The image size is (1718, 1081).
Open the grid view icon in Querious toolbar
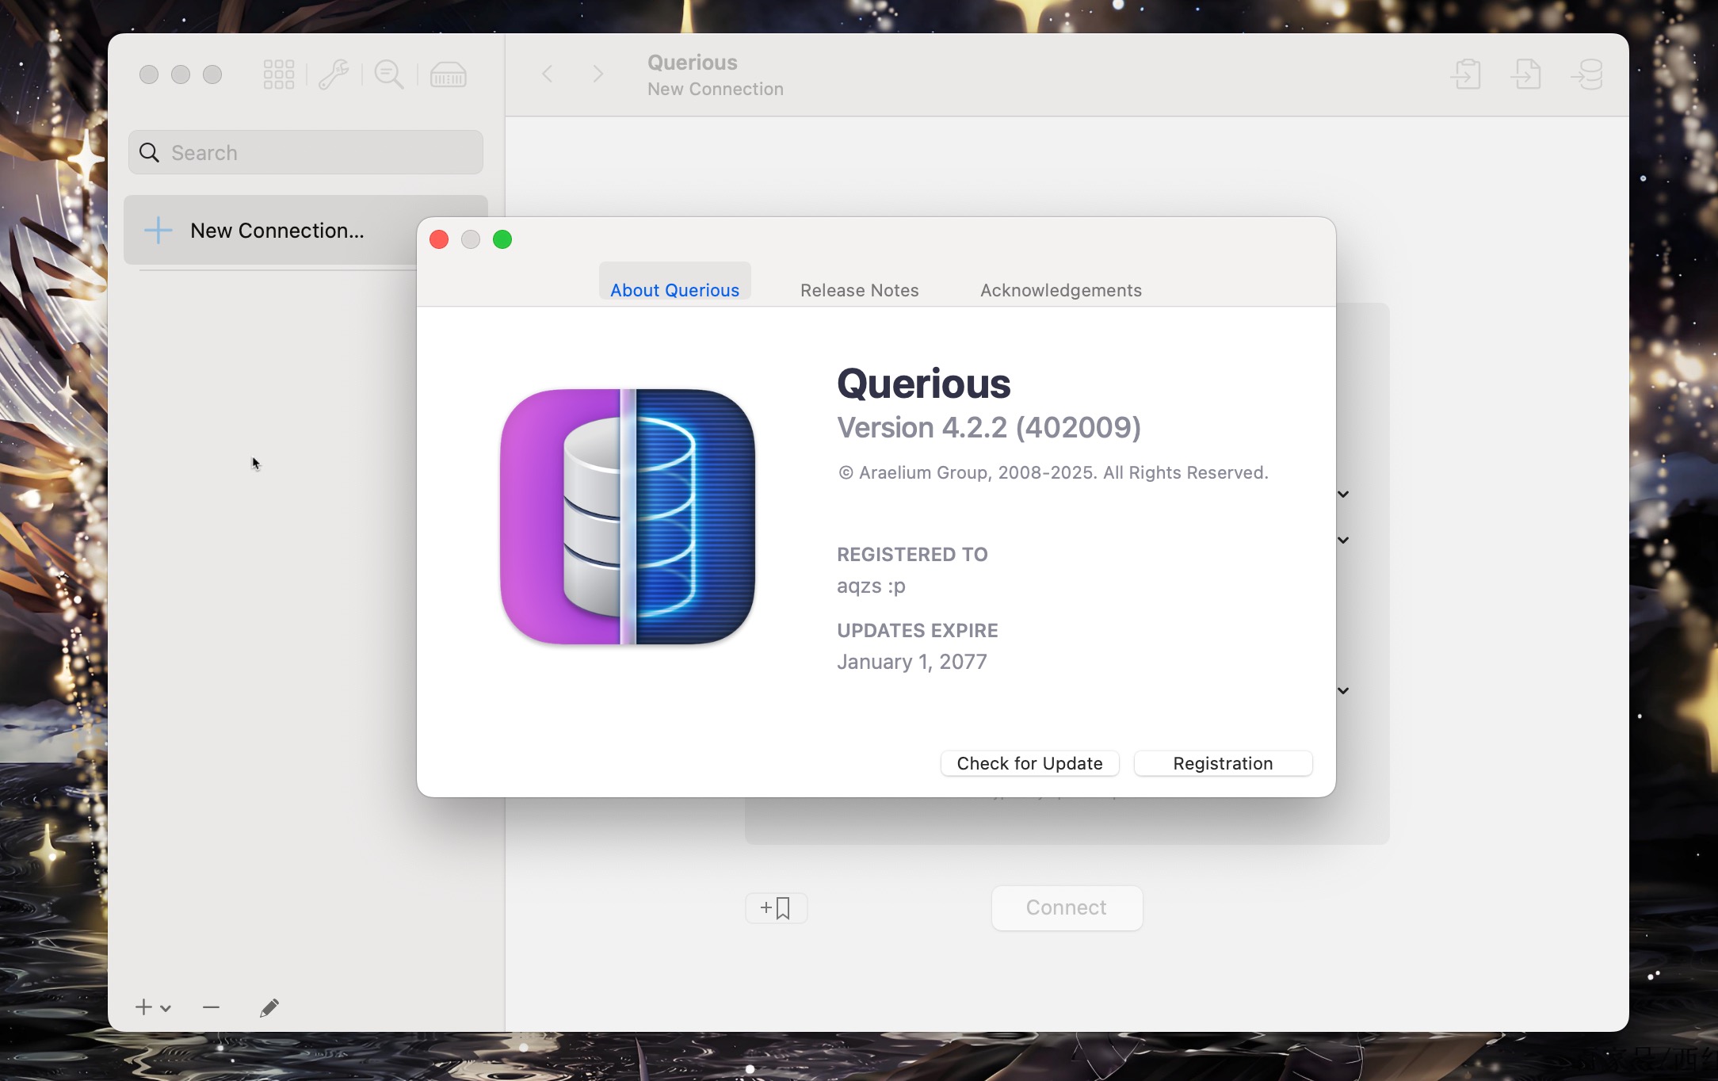(x=279, y=74)
